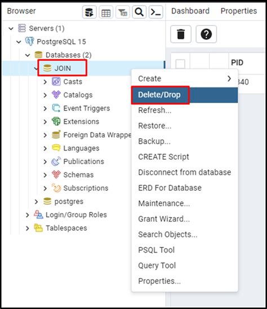Click the Browser panel title
The width and height of the screenshot is (267, 309).
tap(21, 11)
